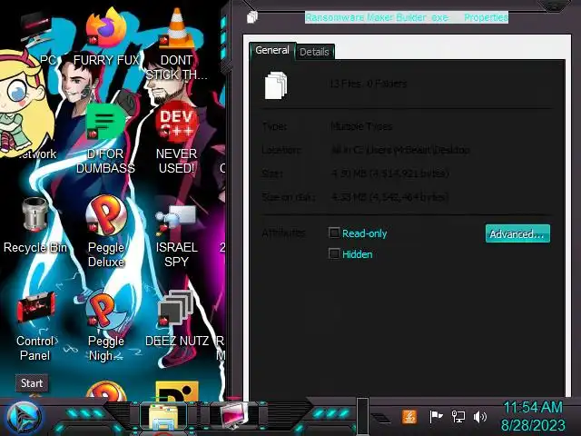The width and height of the screenshot is (581, 436).
Task: Click the orange Java tray icon
Action: (x=409, y=417)
